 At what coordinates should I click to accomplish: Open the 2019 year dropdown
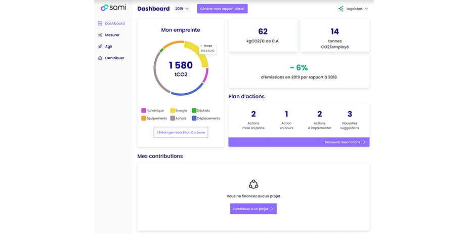click(x=182, y=9)
